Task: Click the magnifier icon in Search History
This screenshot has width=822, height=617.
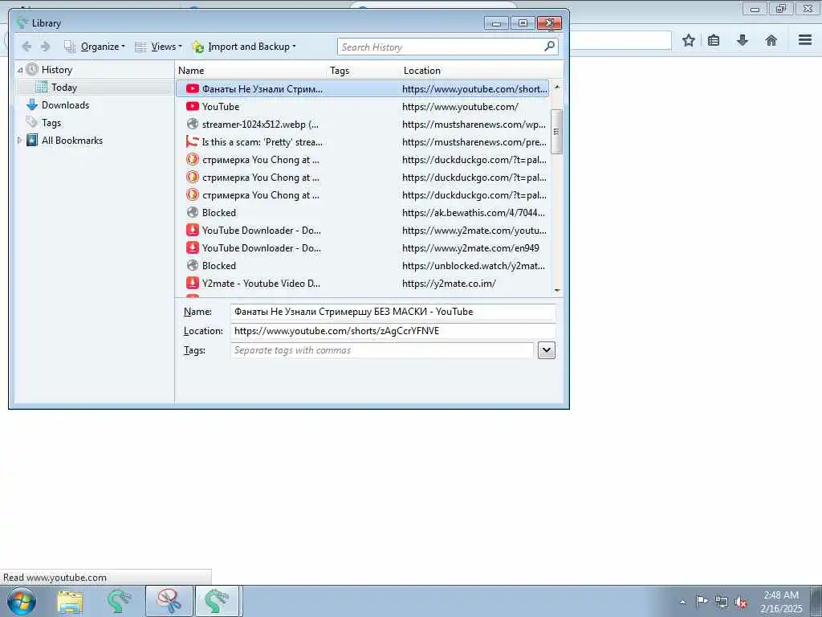Action: pos(549,47)
